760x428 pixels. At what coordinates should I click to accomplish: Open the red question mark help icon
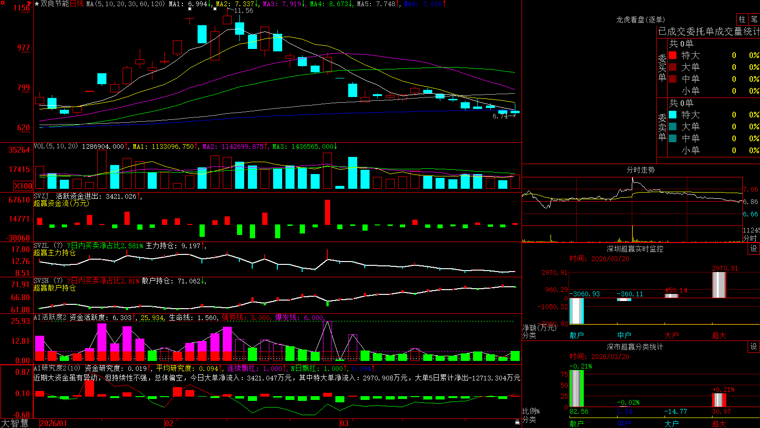click(29, 4)
